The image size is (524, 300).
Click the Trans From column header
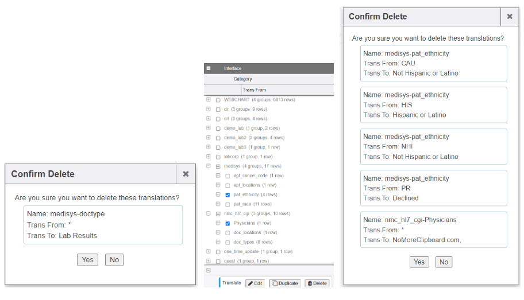pos(255,89)
